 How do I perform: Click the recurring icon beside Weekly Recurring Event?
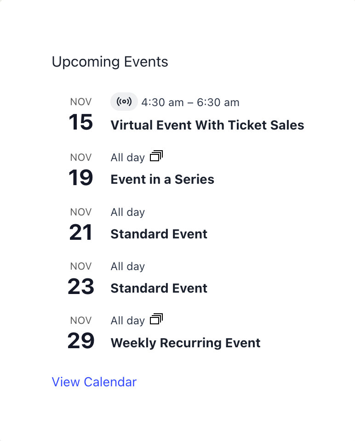click(x=156, y=319)
